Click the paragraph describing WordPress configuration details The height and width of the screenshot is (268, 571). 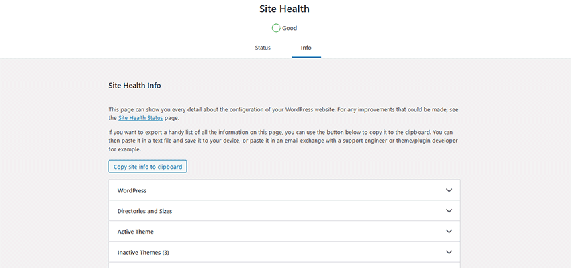click(x=282, y=109)
